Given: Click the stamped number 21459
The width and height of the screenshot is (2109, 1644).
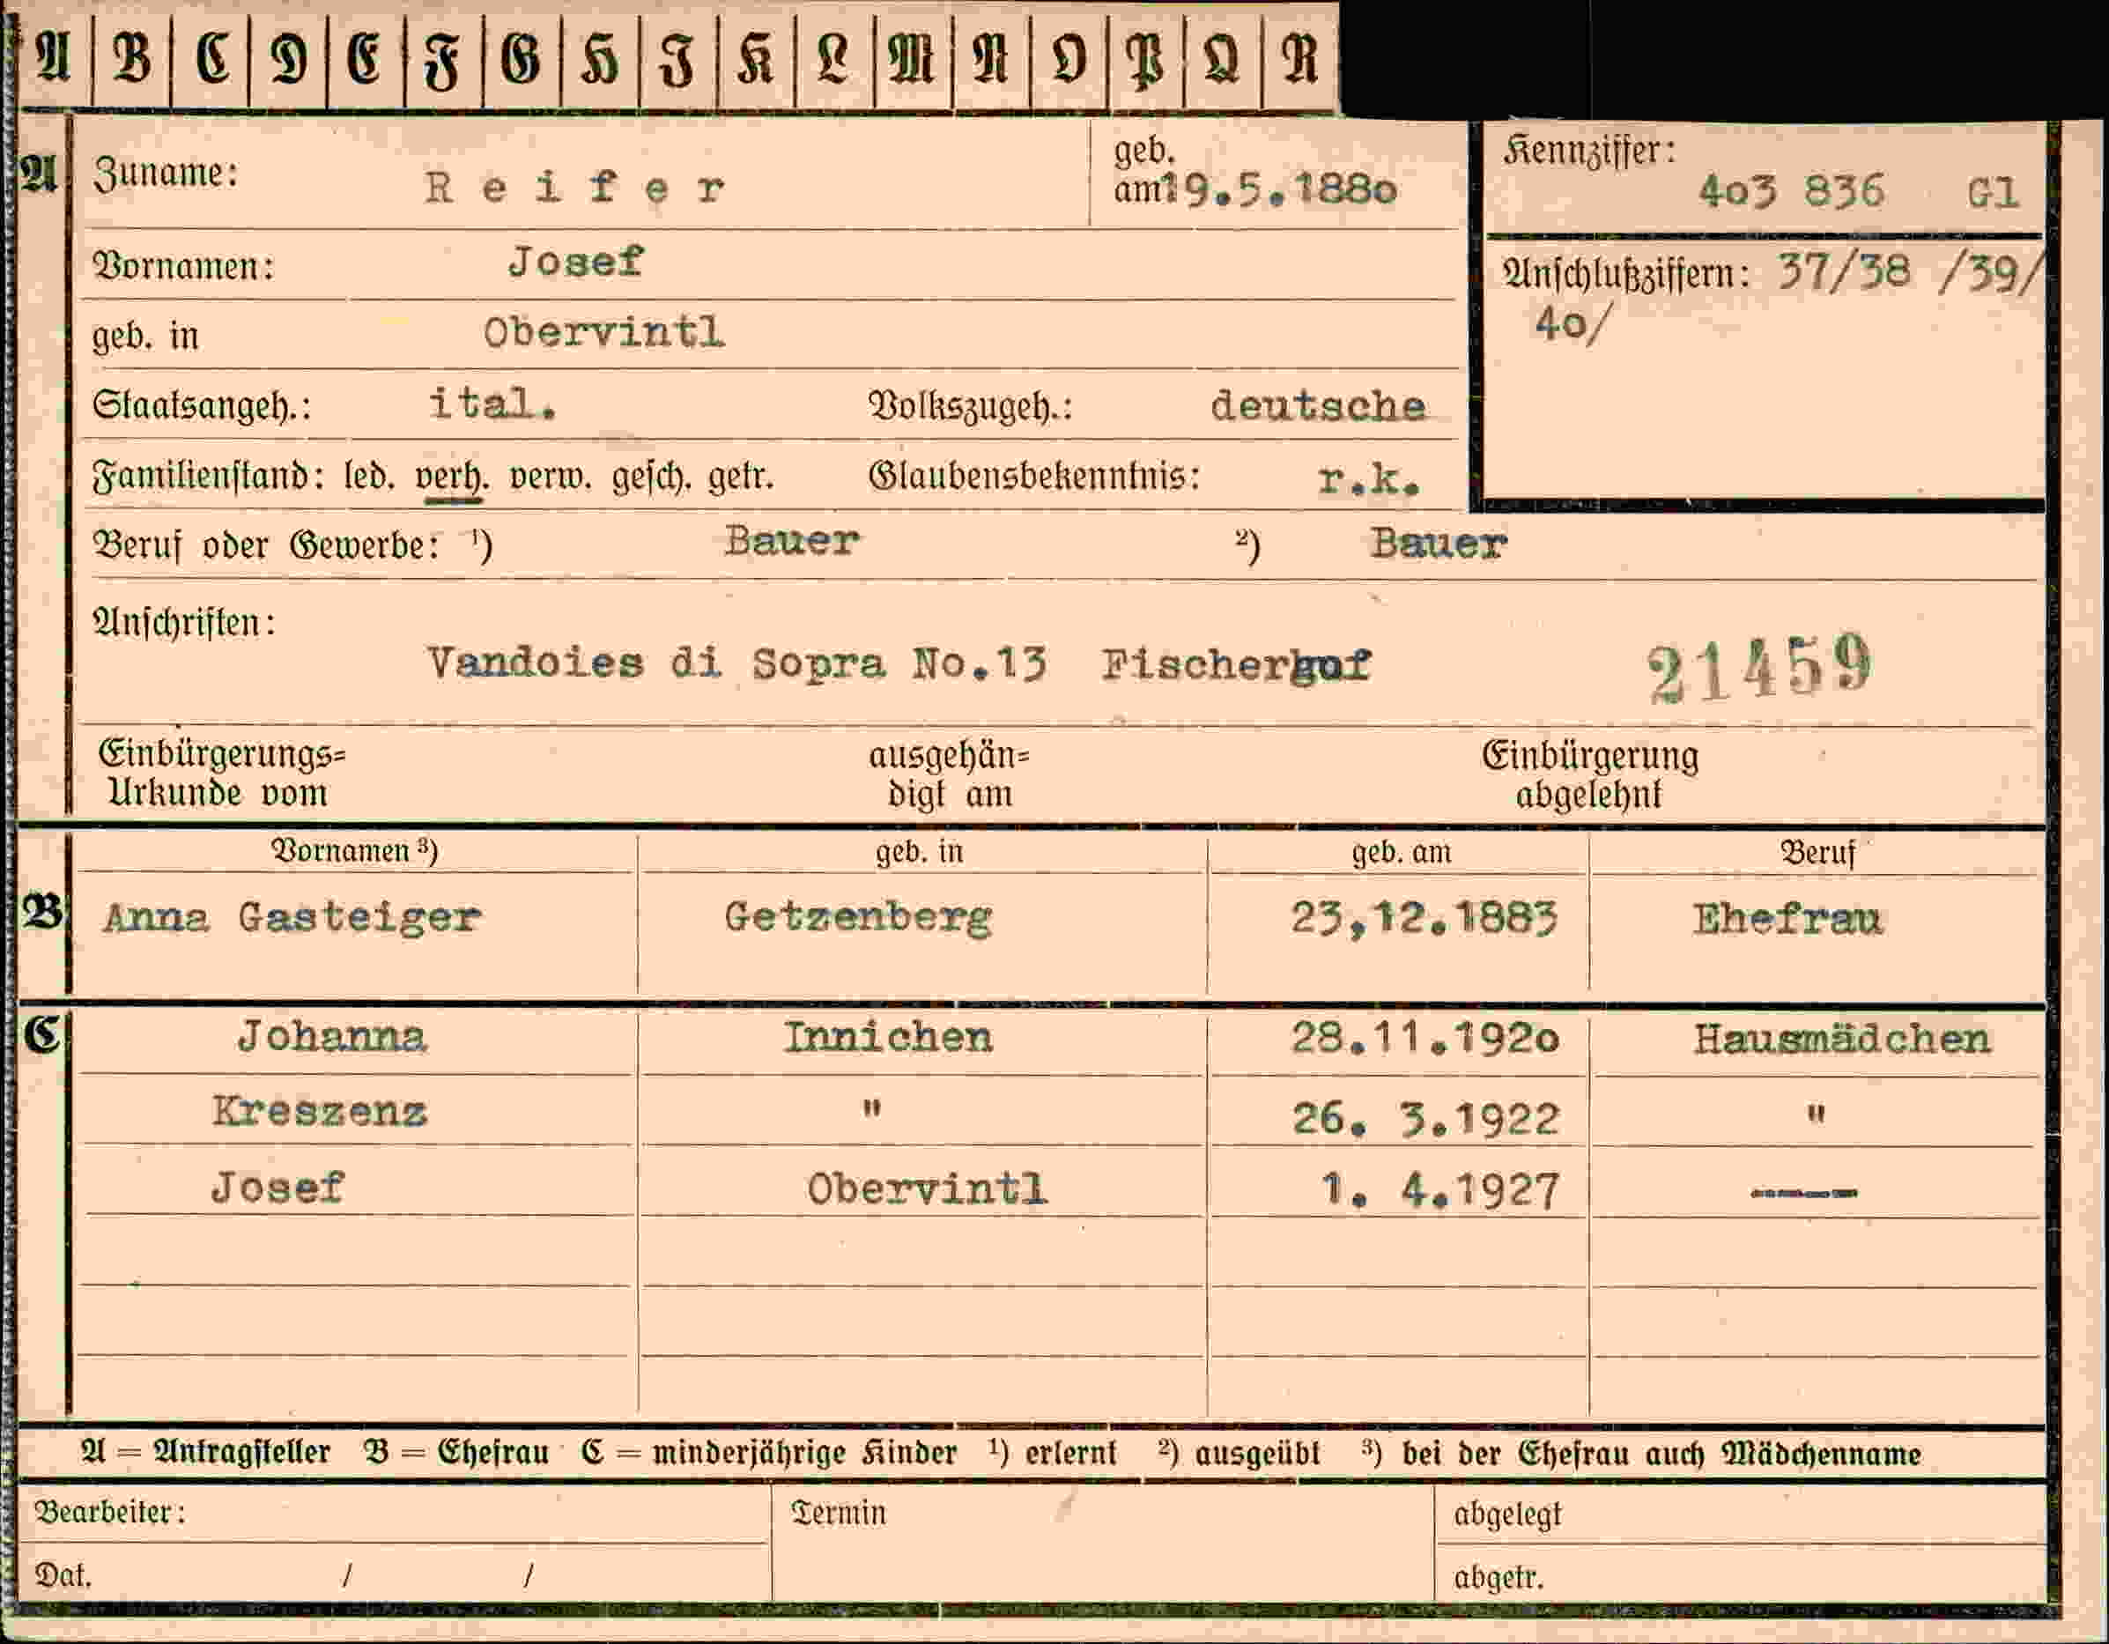Looking at the screenshot, I should click(1759, 668).
